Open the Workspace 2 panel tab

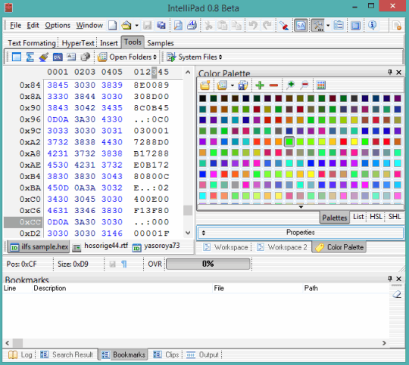282,247
